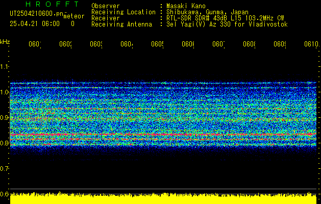Click the 0602 time marker
This screenshot has height=204, width=321.
point(65,44)
